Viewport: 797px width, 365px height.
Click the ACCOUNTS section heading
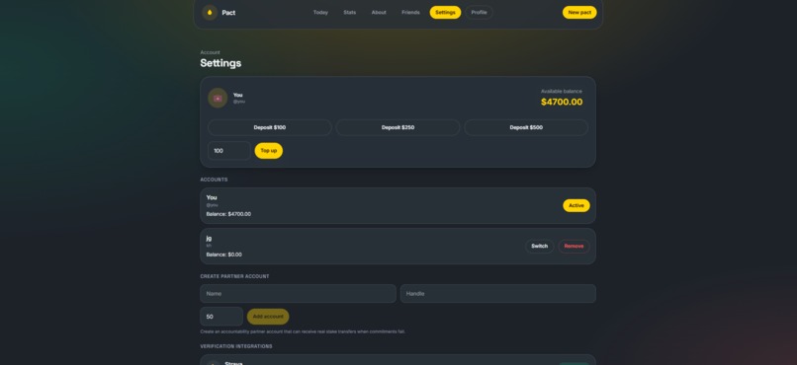(x=214, y=180)
